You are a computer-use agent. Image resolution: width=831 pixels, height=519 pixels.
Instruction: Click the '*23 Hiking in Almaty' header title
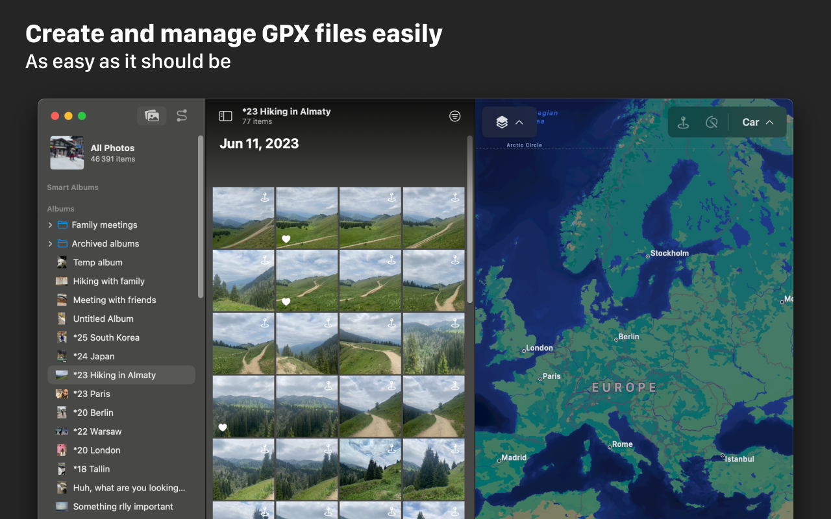tap(286, 112)
